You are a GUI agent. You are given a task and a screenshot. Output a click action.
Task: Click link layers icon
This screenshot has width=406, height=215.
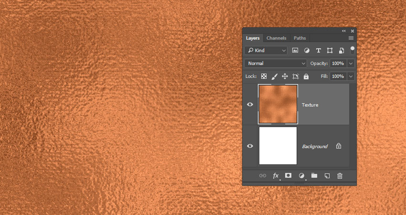pos(263,176)
